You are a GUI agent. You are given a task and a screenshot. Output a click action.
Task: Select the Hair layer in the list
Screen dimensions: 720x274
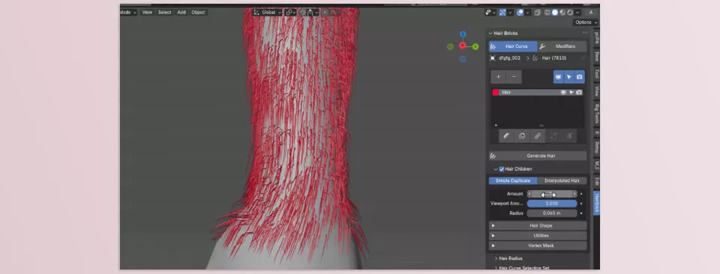coord(538,92)
